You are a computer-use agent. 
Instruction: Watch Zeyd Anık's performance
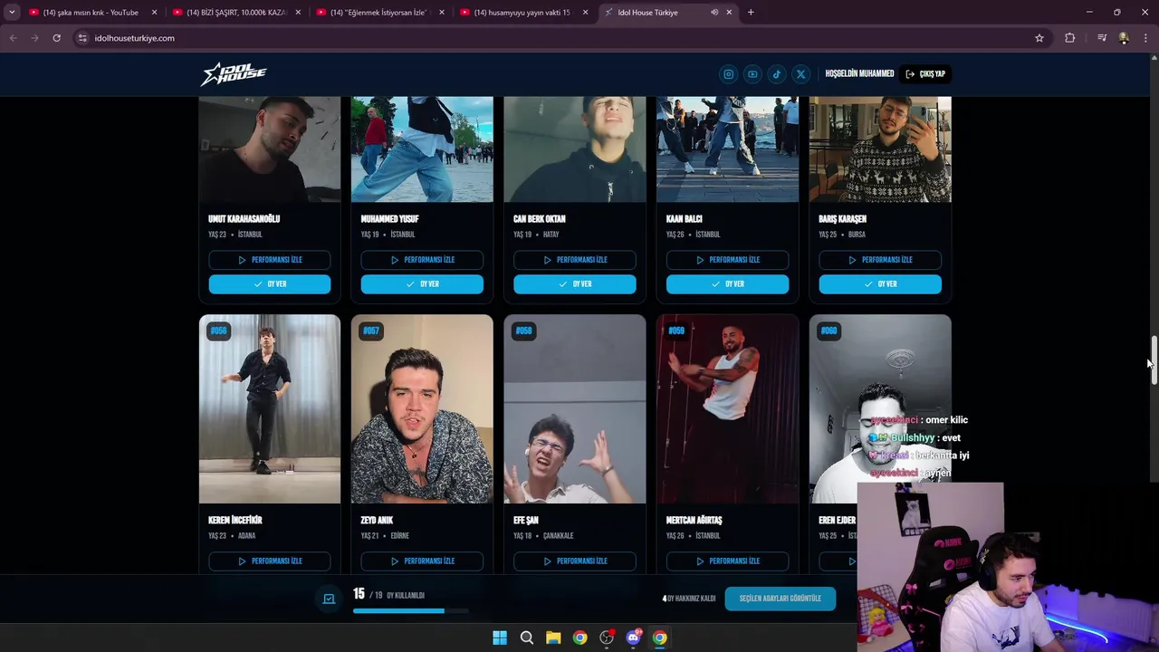pyautogui.click(x=422, y=561)
